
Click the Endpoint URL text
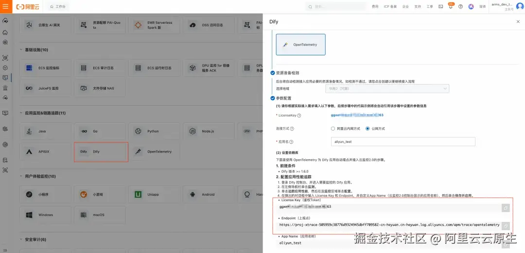(389, 225)
